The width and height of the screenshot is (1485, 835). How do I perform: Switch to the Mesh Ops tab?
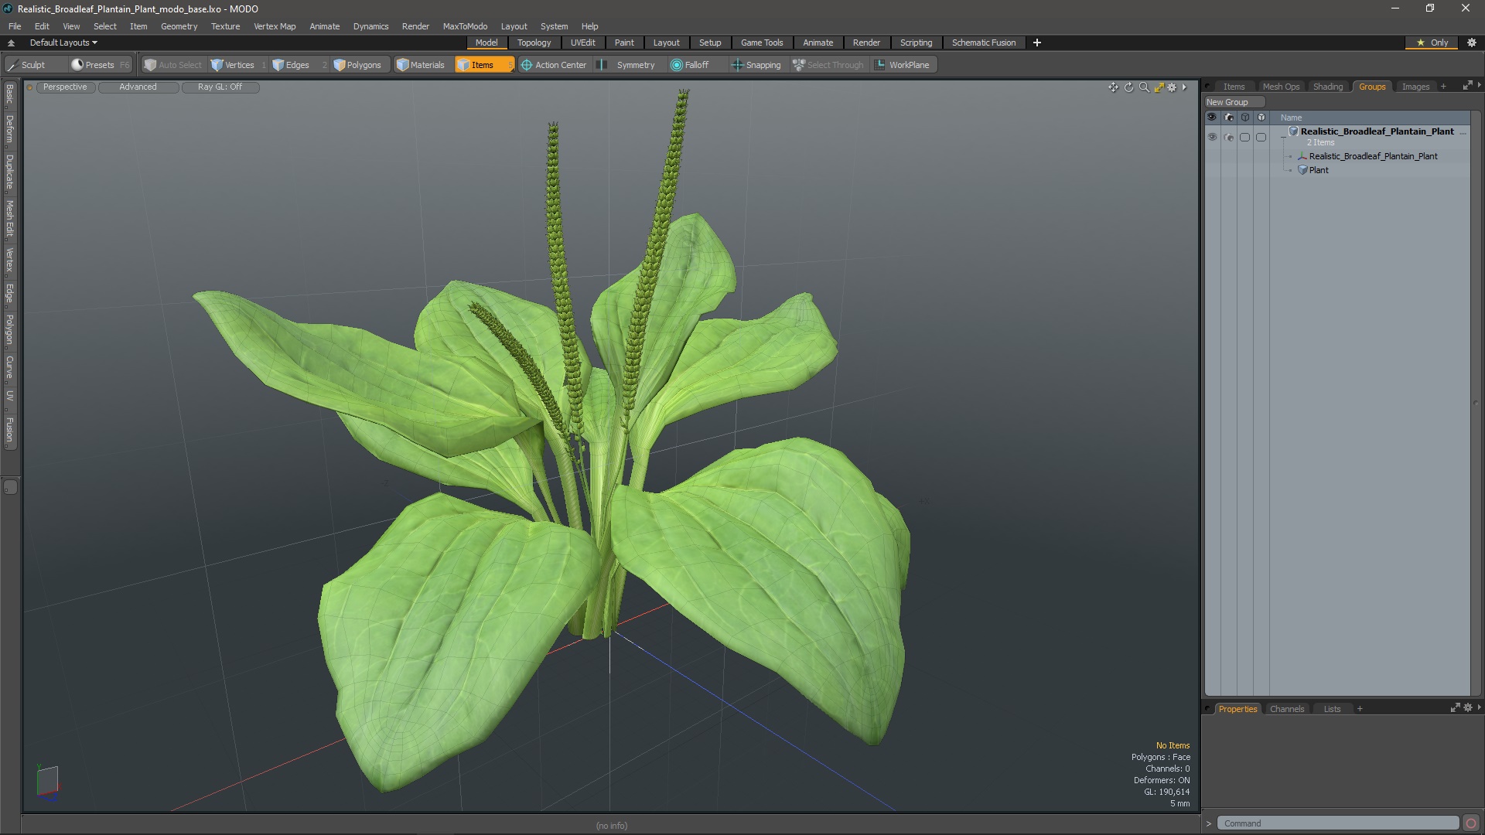tap(1281, 86)
